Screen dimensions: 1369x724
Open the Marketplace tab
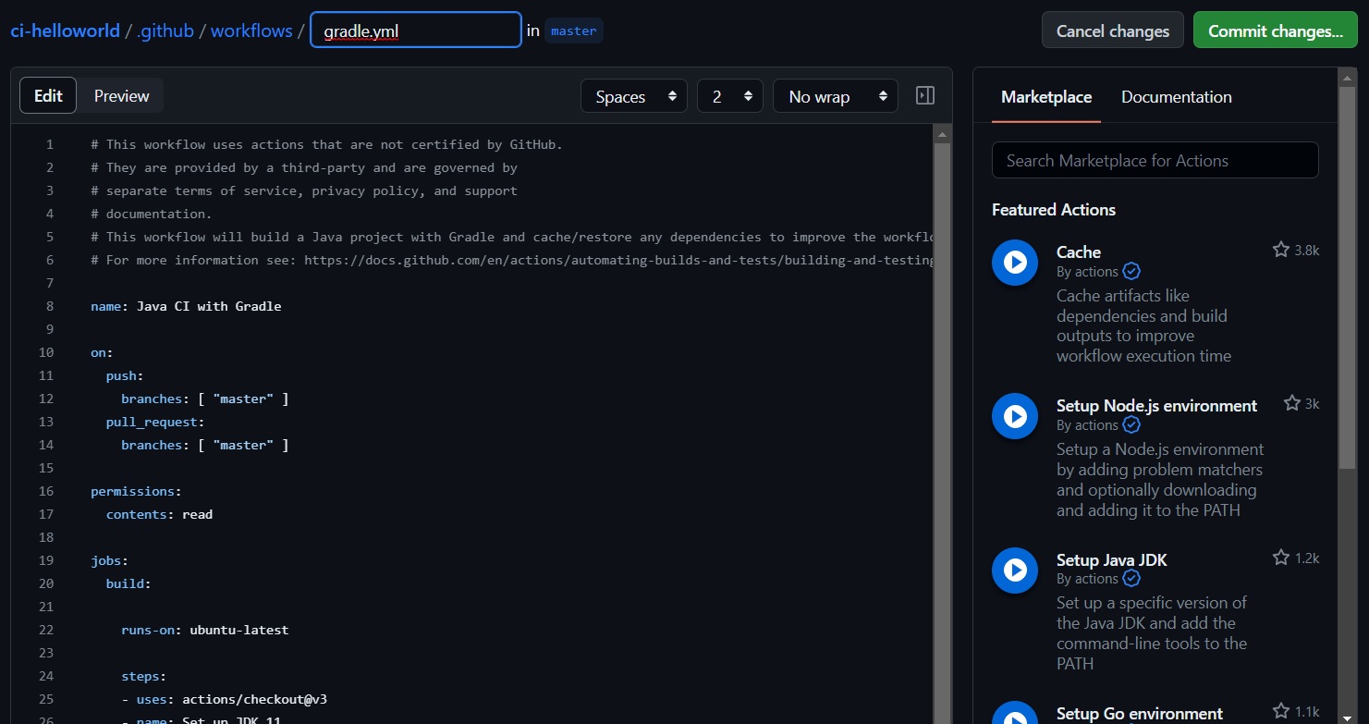point(1046,97)
